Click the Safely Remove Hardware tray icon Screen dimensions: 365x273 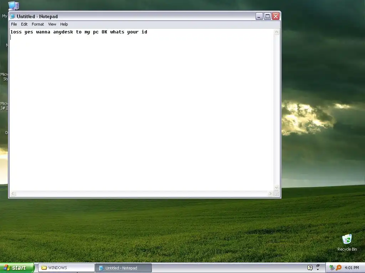[332, 268]
